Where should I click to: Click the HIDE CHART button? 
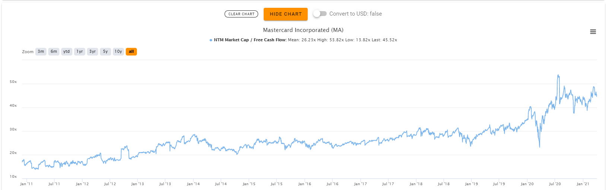pos(286,14)
